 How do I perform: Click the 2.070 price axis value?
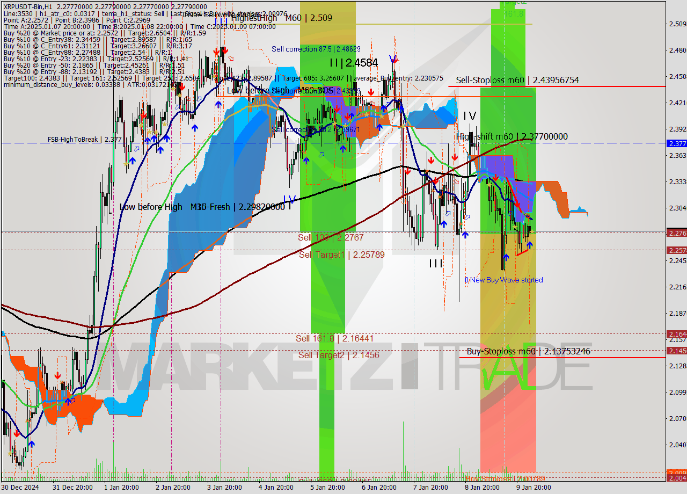677,419
